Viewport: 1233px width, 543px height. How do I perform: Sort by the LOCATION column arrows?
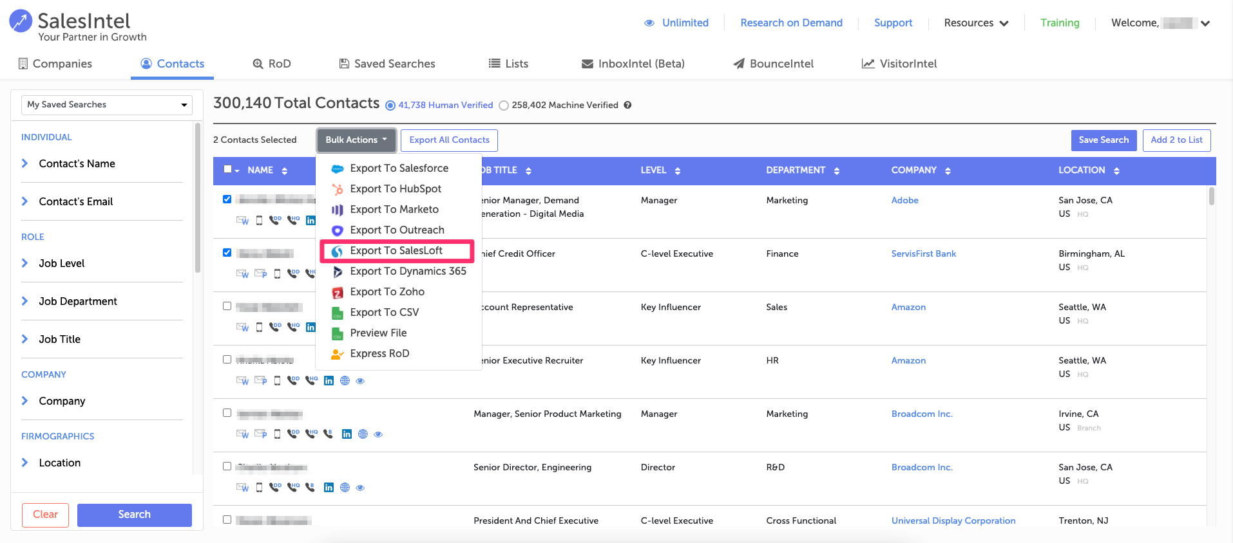point(1116,170)
